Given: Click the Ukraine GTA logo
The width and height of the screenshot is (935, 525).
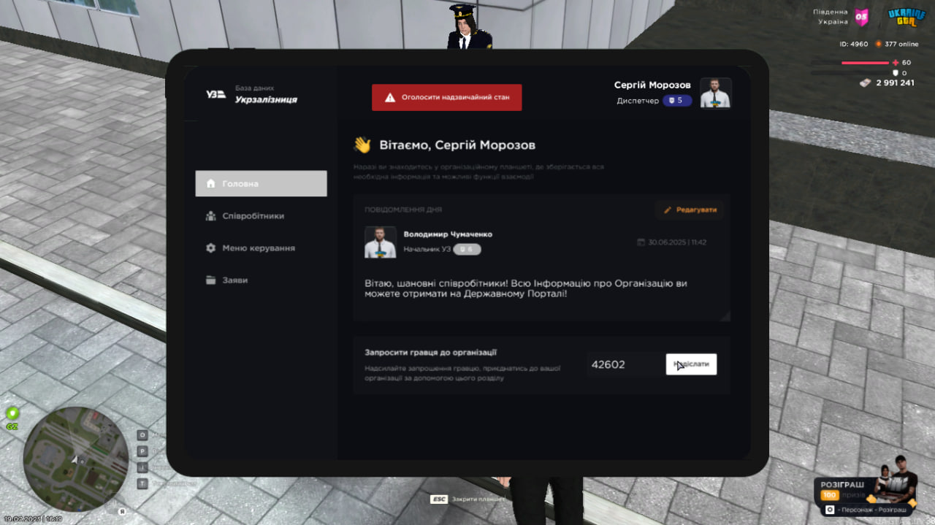Looking at the screenshot, I should [x=907, y=17].
